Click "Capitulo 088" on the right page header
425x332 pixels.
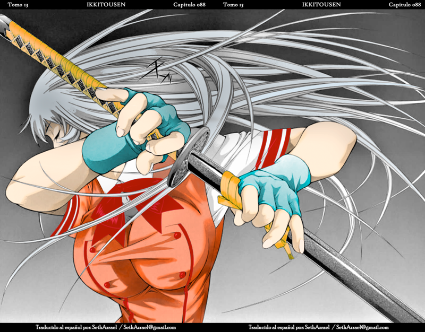click(405, 5)
